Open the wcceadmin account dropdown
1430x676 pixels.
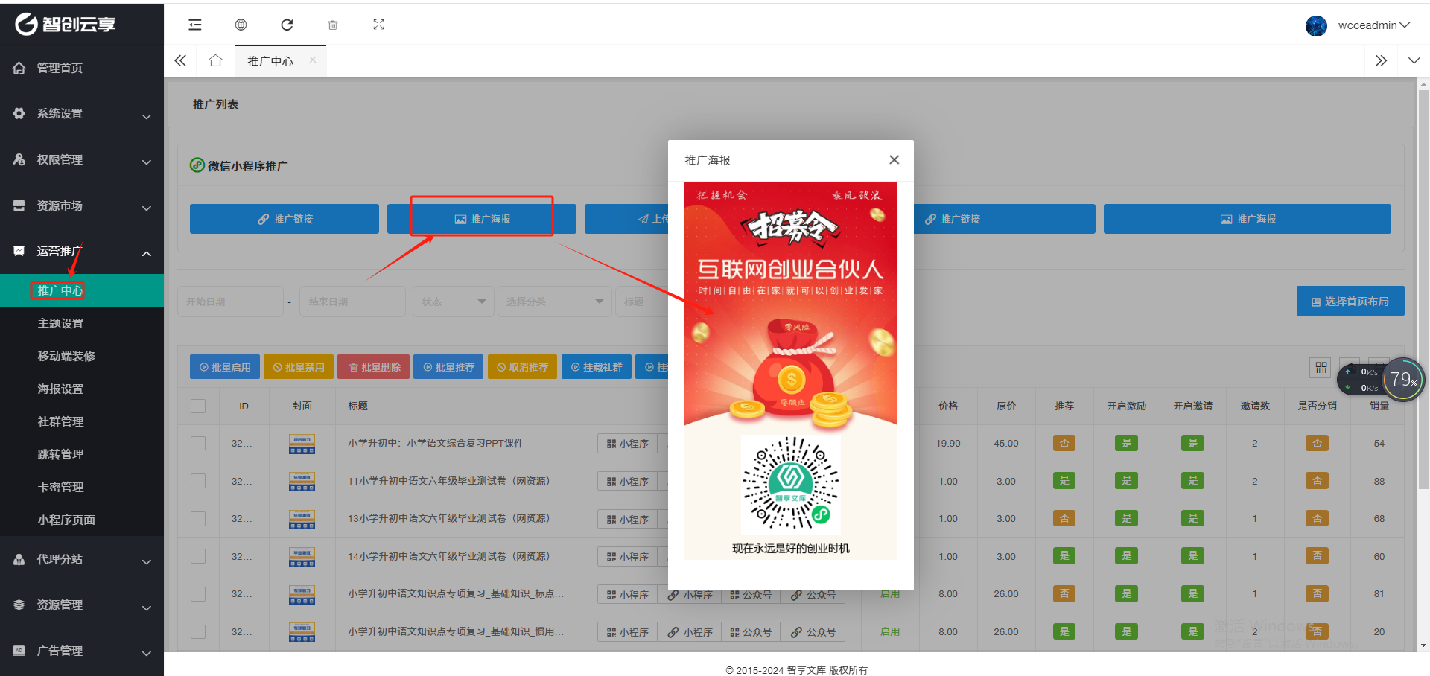[1373, 25]
